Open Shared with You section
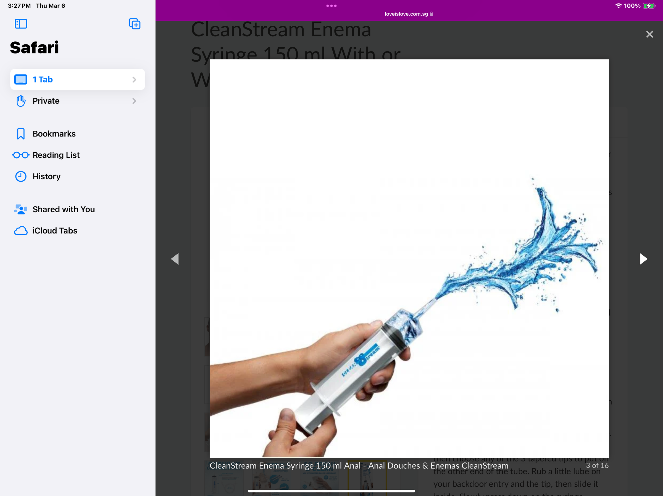Screen dimensions: 663x496 [64, 209]
